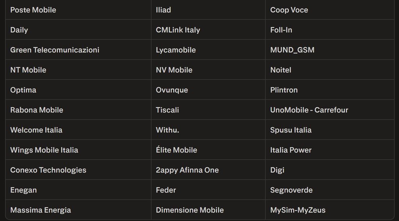Click the Tiscali cell
Viewport: 399px width, 221px height.
click(x=167, y=110)
